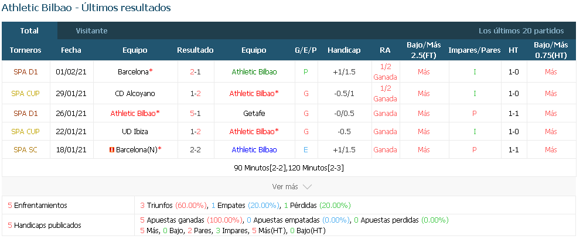Click the red neutral-venue icon beside Barcelona(N)
Viewport: 583px width, 239px height.
tap(111, 150)
